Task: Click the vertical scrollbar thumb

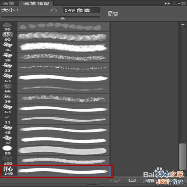Action: [183, 156]
